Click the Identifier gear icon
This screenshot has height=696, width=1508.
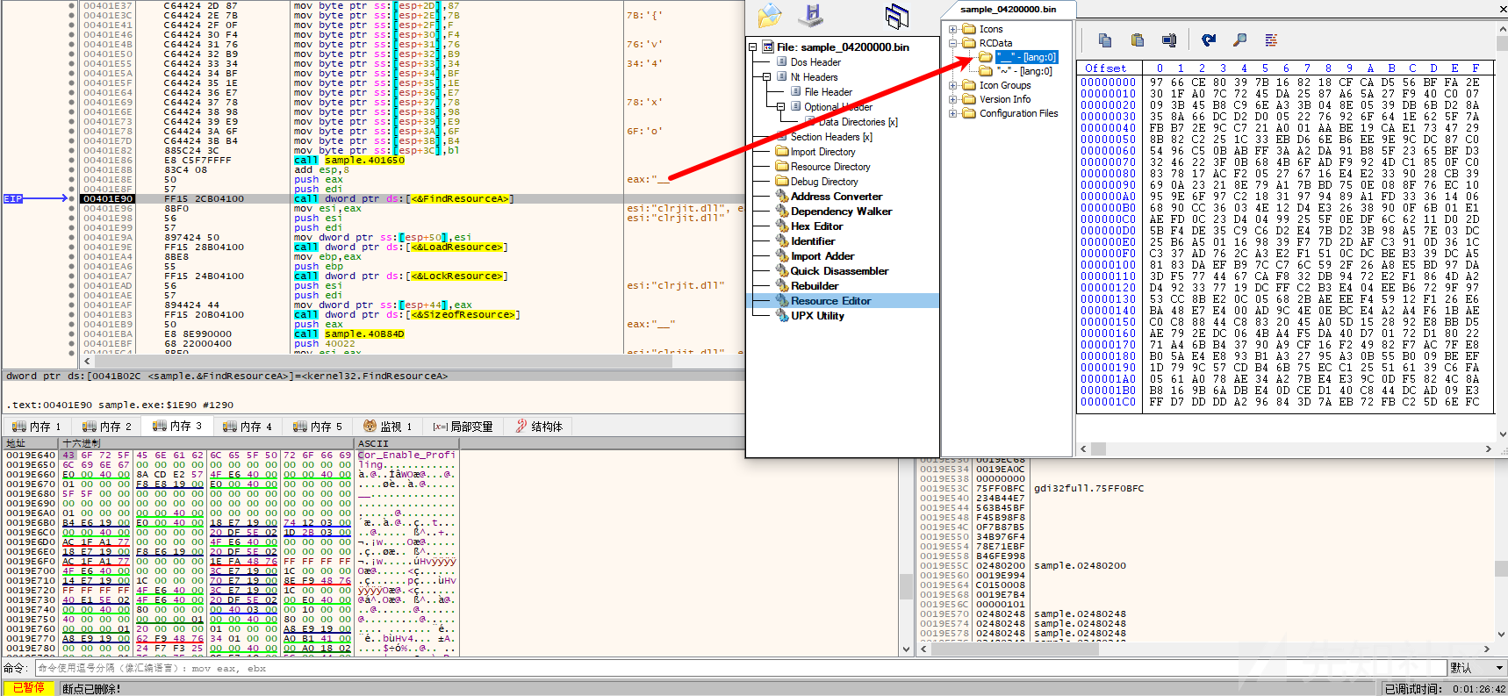click(x=782, y=241)
